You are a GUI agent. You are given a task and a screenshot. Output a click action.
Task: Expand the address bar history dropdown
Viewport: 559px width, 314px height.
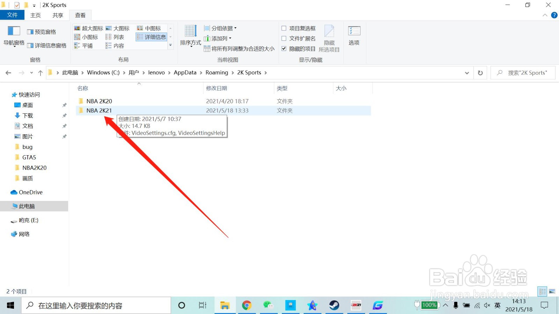click(x=467, y=73)
